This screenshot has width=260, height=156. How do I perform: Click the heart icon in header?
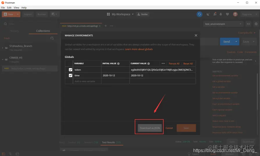click(x=227, y=14)
